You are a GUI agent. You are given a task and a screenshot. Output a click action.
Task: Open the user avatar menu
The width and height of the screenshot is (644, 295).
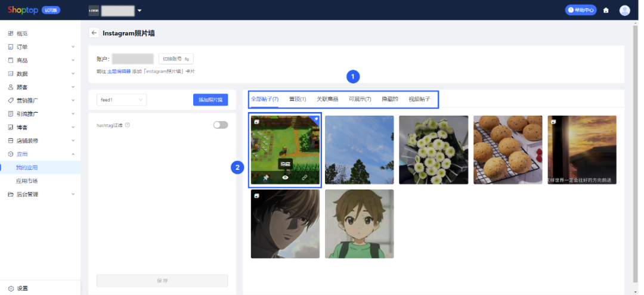pos(625,10)
